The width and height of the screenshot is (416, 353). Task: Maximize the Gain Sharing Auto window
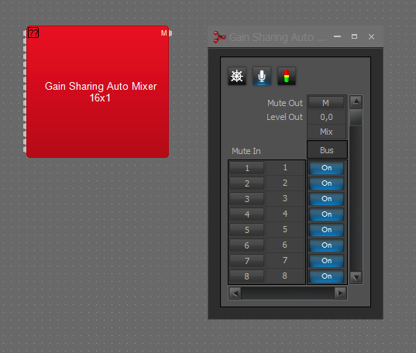[354, 36]
